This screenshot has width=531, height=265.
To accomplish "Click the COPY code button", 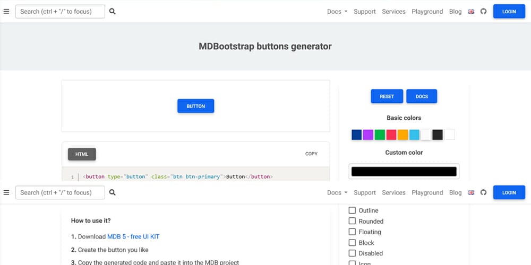I will click(x=311, y=154).
